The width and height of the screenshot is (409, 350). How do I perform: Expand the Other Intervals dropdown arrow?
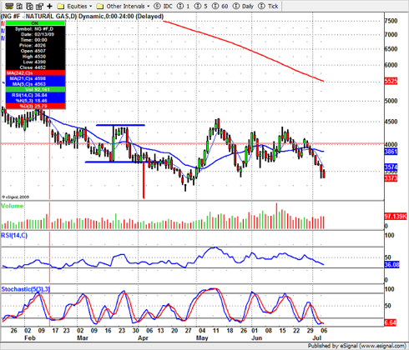pos(148,6)
